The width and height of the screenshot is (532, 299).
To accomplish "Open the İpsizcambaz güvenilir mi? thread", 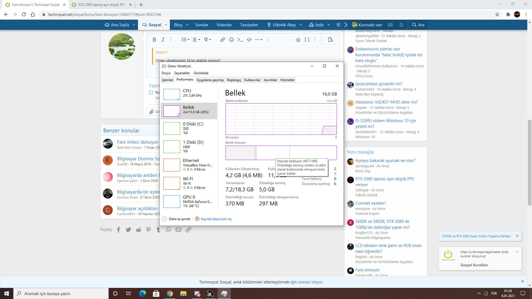I will [x=378, y=84].
